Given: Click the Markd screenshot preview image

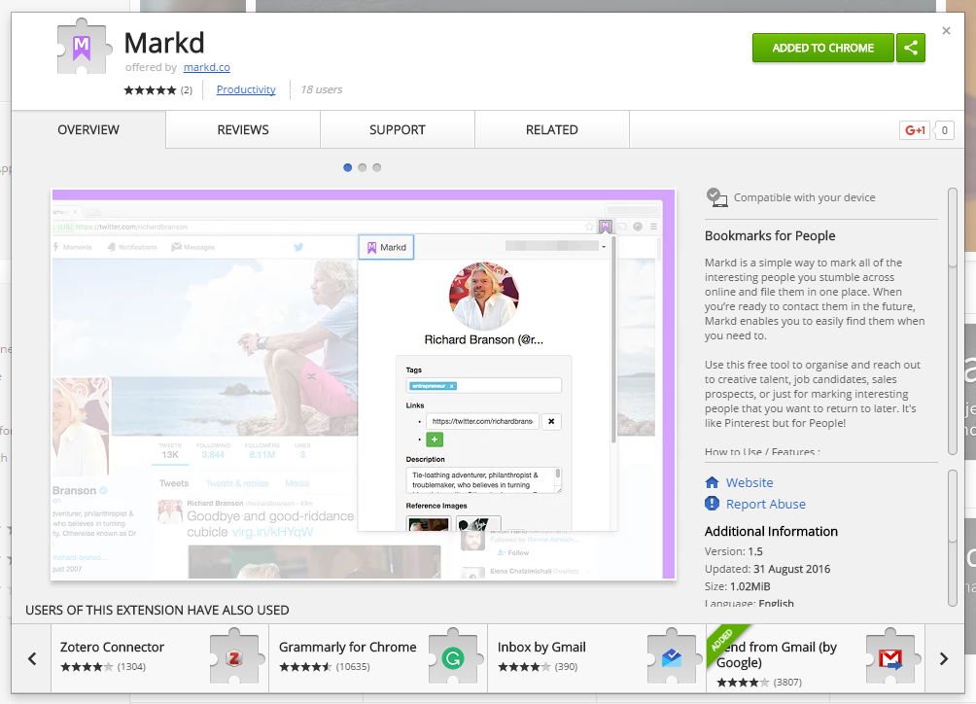Looking at the screenshot, I should click(x=363, y=383).
